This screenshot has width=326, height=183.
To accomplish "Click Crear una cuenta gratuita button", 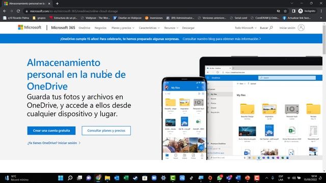I will [51, 131].
